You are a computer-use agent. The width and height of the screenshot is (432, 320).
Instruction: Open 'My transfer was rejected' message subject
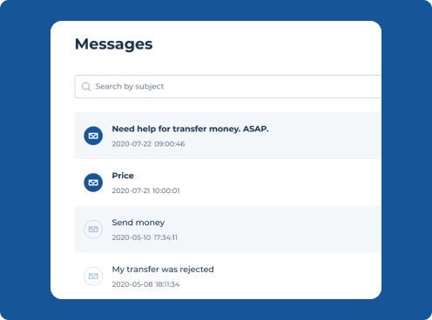(x=163, y=270)
